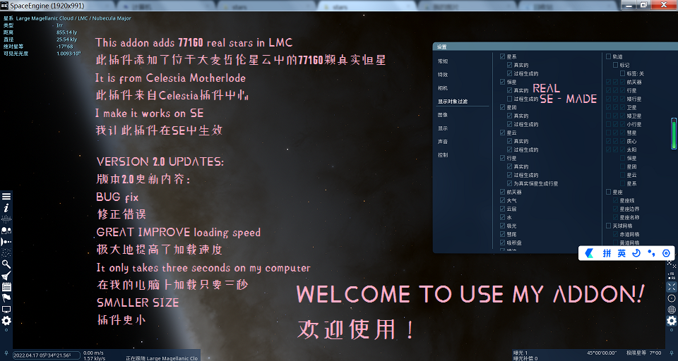The width and height of the screenshot is (678, 361).
Task: Click the 45°00'00.00" field of view value
Action: pos(602,353)
